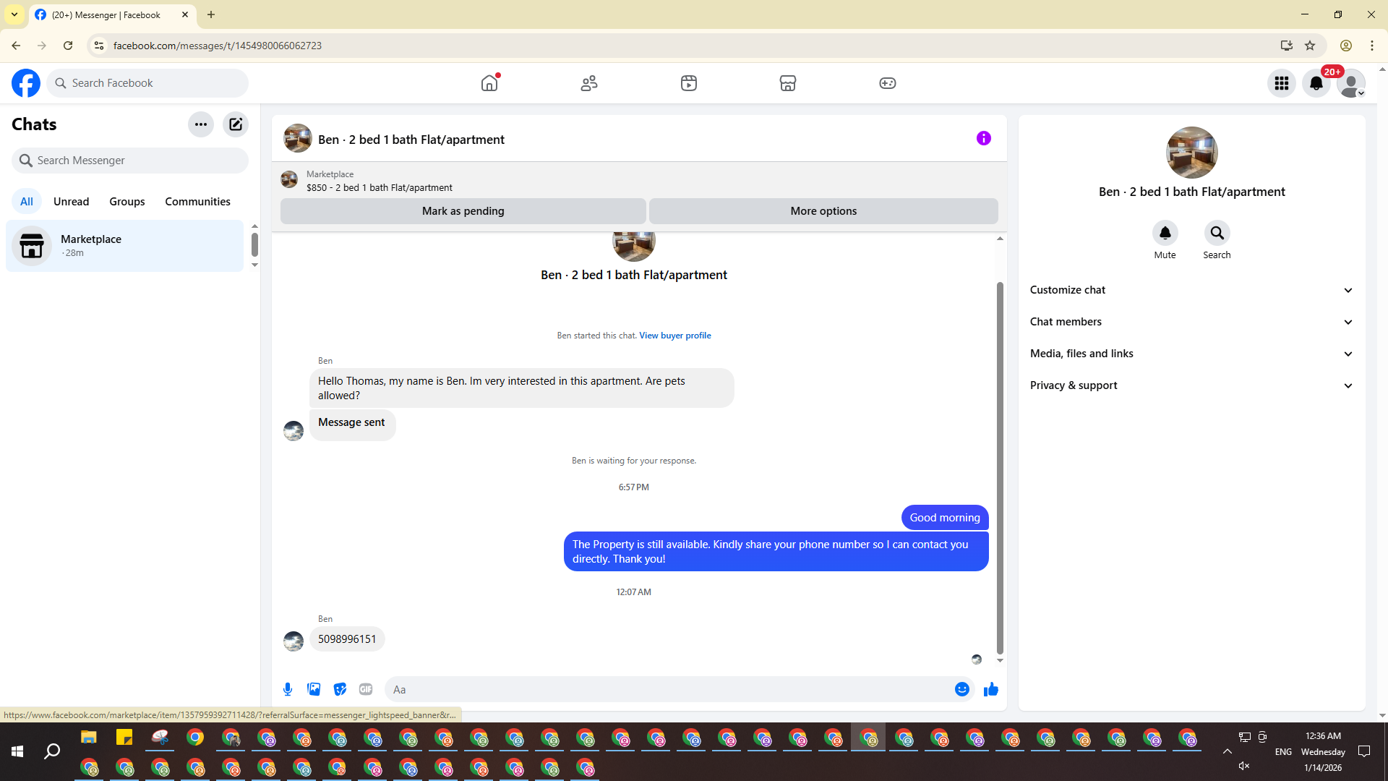Open the emoji picker in composer
The image size is (1388, 781).
961,689
